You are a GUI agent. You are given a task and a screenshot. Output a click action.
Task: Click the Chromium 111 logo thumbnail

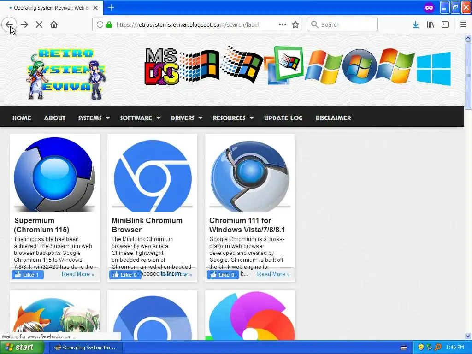click(250, 176)
